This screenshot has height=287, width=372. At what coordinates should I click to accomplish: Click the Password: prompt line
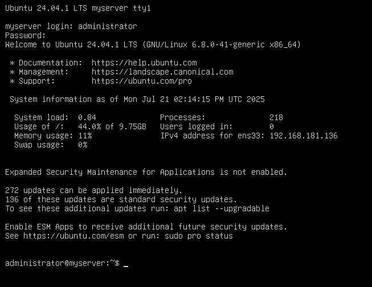(26, 35)
